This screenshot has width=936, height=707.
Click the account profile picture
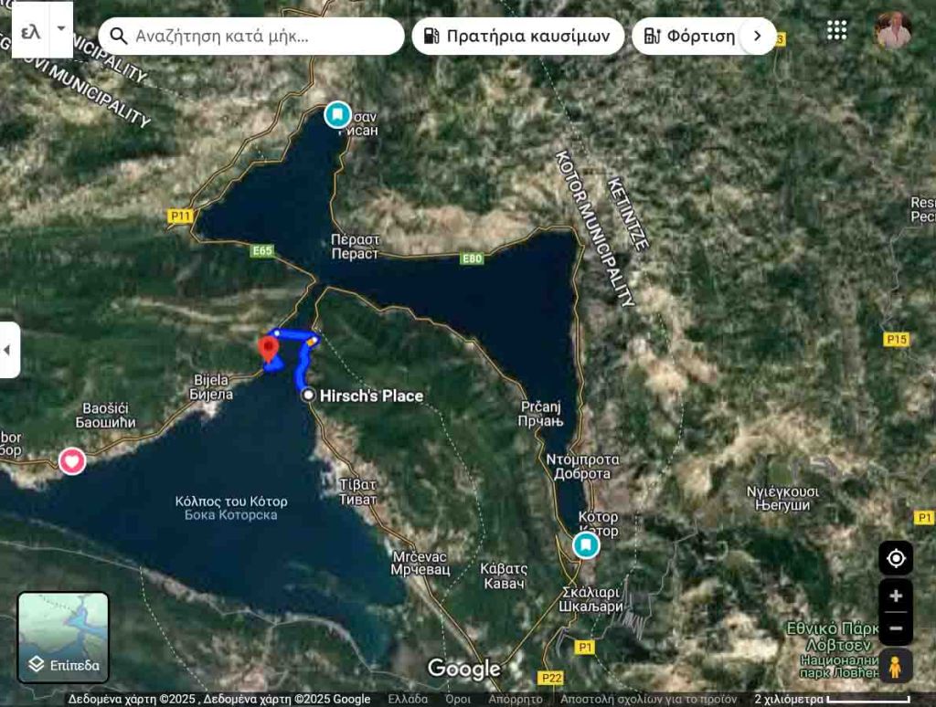[892, 31]
